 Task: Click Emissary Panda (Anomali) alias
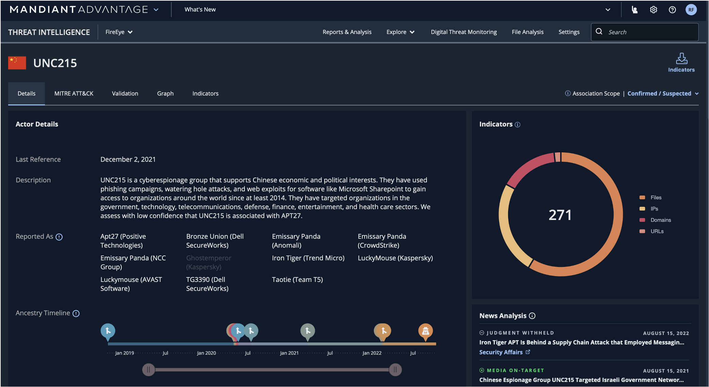pyautogui.click(x=296, y=241)
